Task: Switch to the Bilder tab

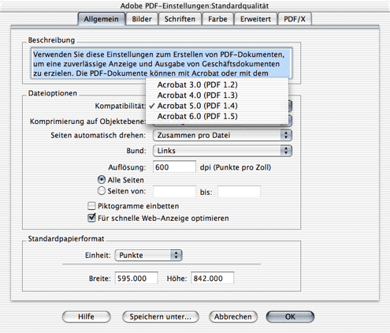Action: click(x=142, y=19)
